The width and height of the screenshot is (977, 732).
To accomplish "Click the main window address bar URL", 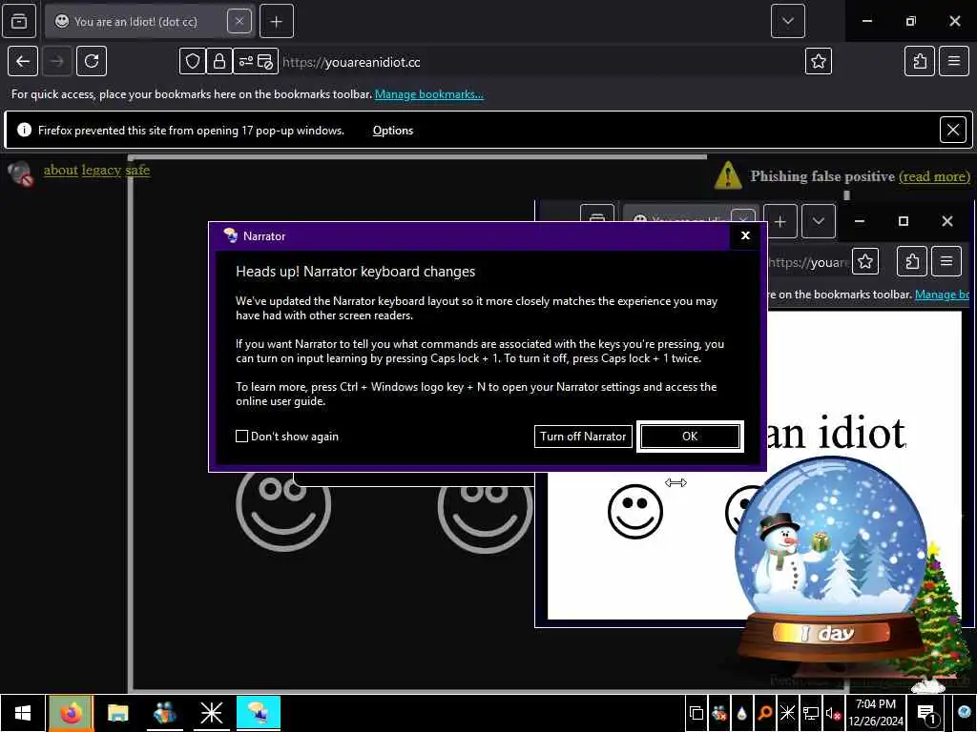I will (351, 62).
